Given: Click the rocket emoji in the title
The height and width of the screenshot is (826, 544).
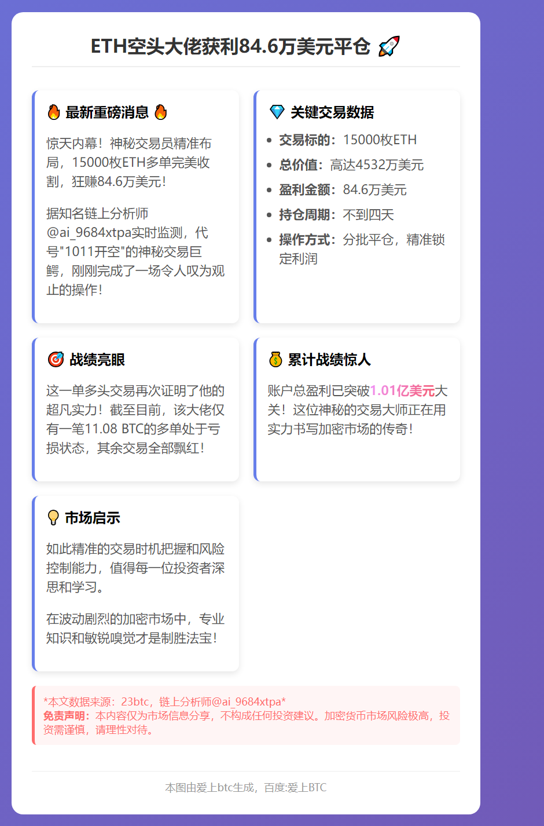Looking at the screenshot, I should pos(390,45).
